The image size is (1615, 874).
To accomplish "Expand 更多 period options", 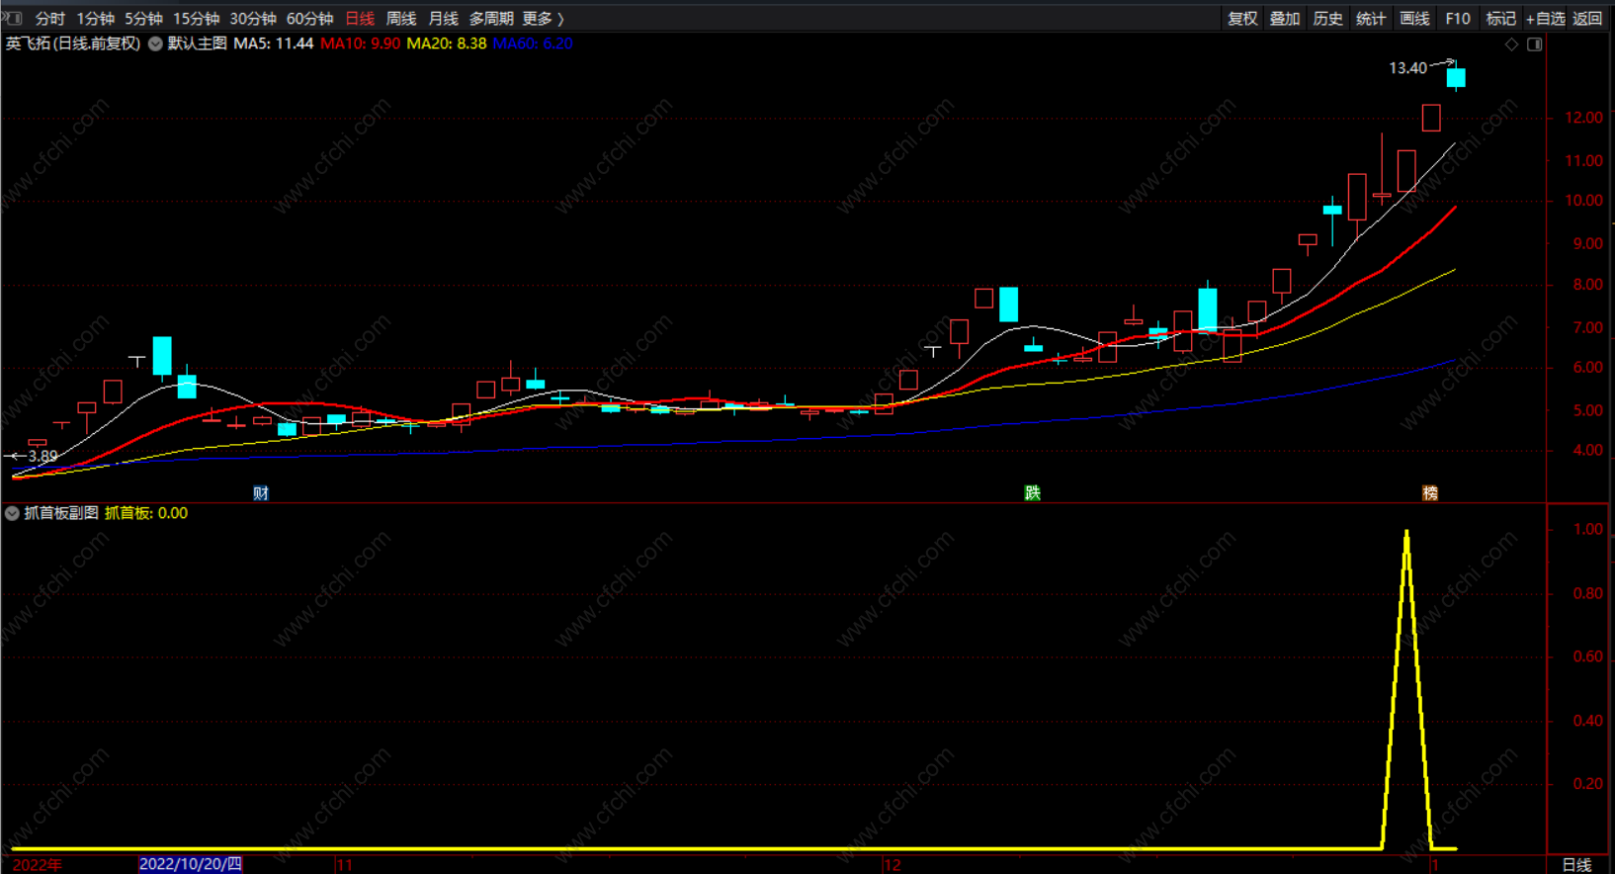I will [x=543, y=19].
